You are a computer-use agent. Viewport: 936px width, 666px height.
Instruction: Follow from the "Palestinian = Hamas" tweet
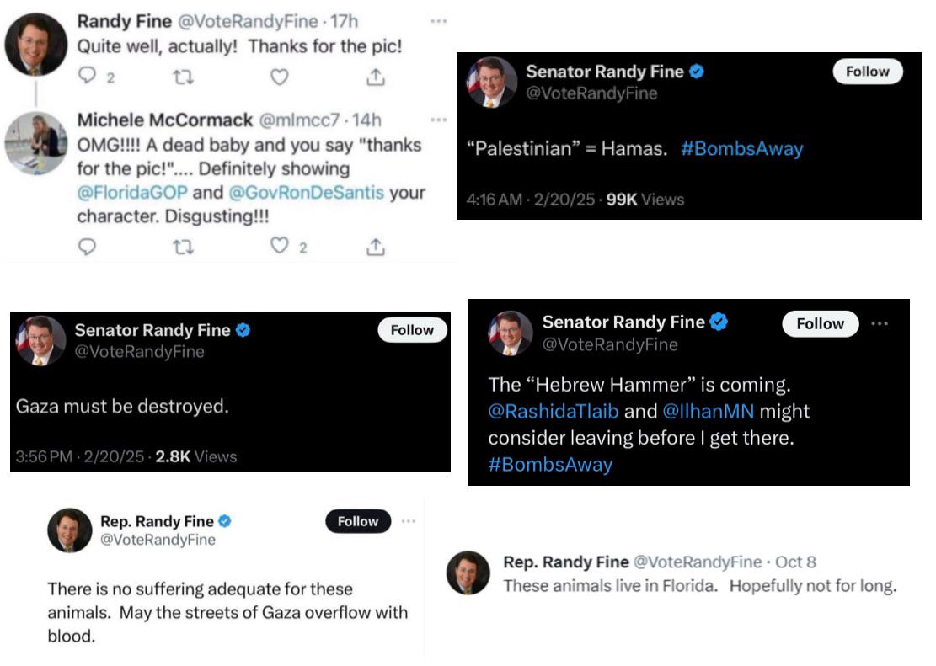coord(867,72)
